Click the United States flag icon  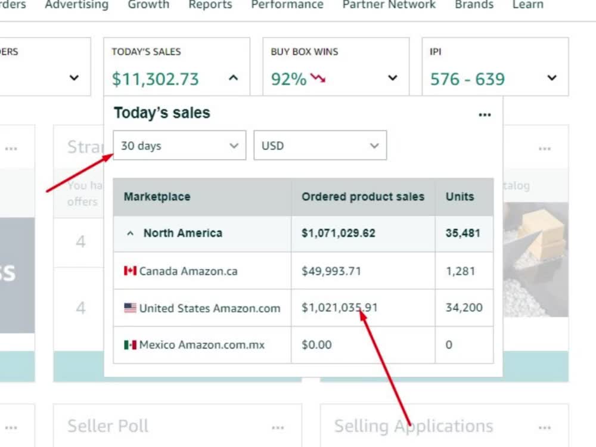pyautogui.click(x=130, y=308)
